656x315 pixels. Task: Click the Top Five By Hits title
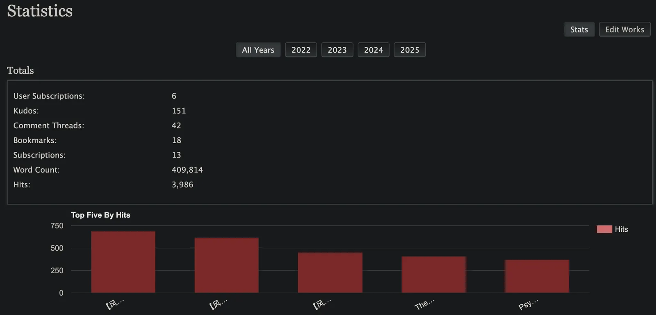(100, 215)
